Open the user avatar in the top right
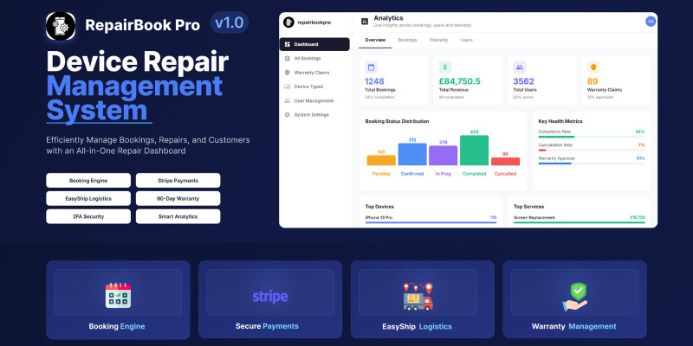 [x=651, y=22]
